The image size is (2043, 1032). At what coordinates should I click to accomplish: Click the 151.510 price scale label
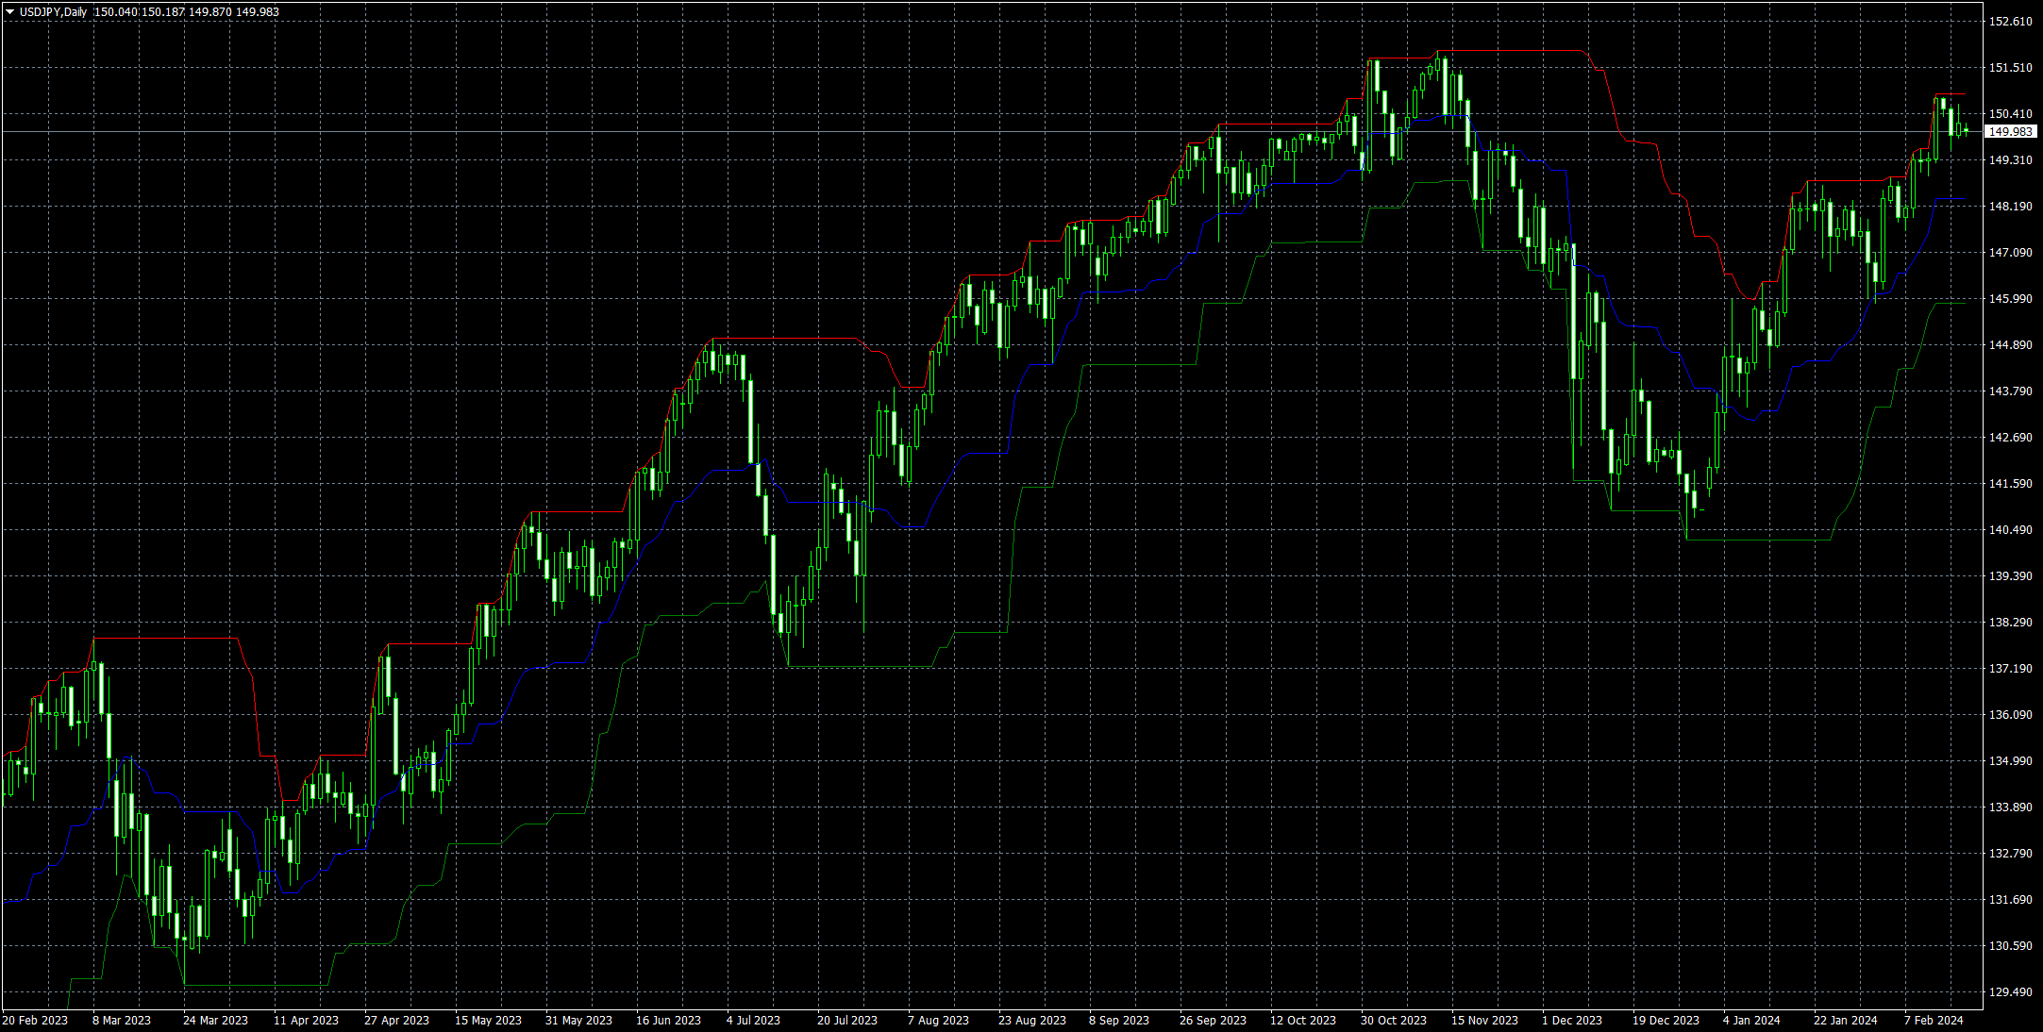pos(2010,68)
